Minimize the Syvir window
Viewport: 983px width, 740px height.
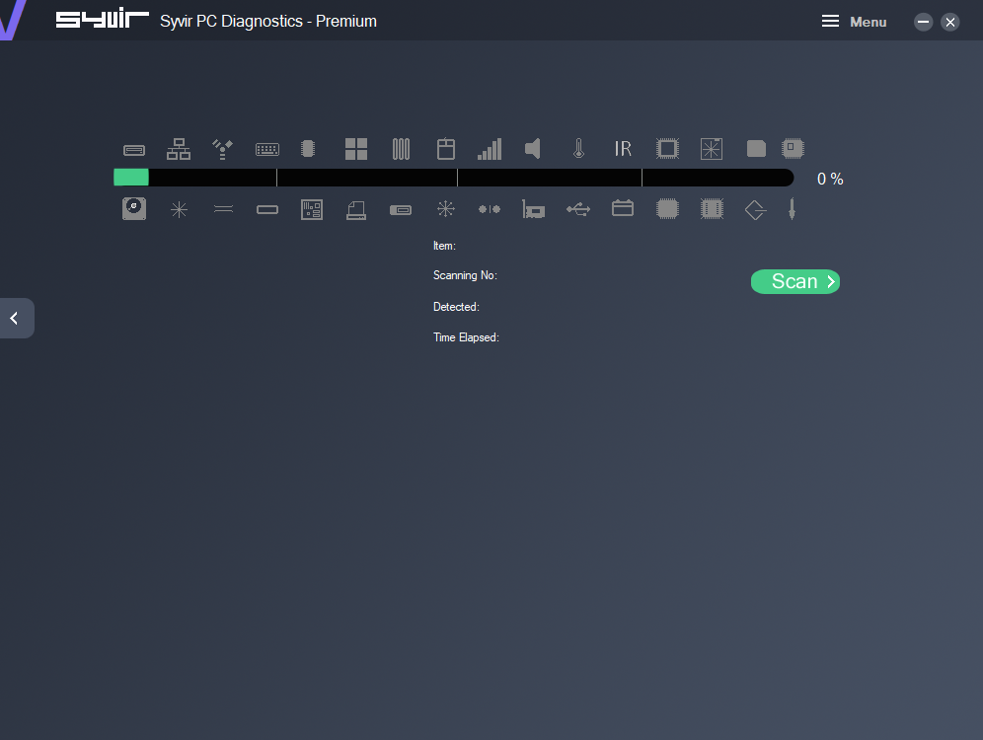923,22
